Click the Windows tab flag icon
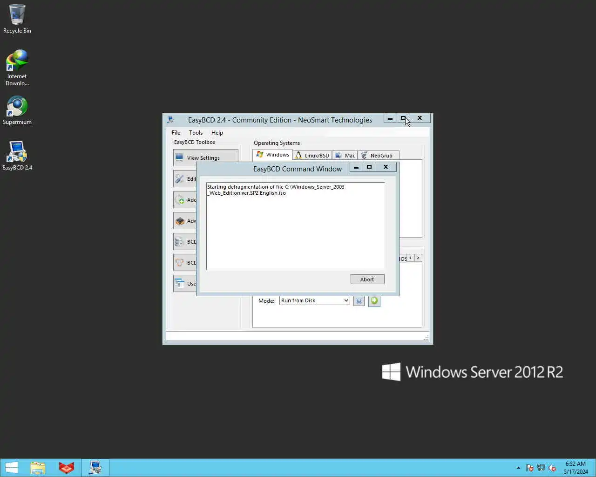The height and width of the screenshot is (477, 596). [260, 155]
